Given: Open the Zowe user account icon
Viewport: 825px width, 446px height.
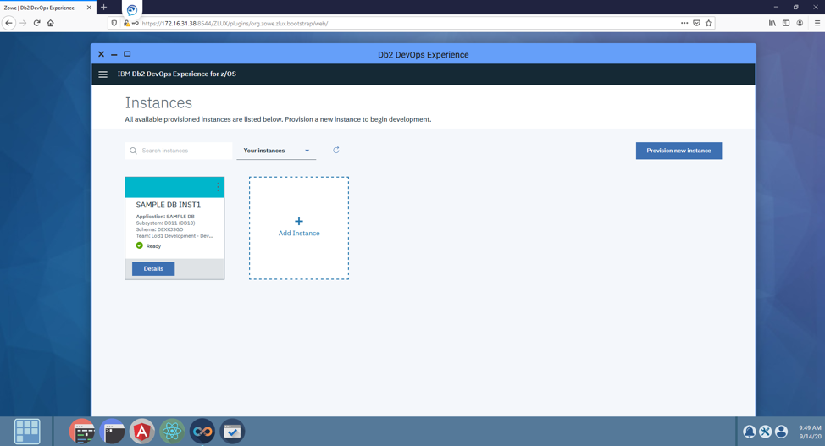Looking at the screenshot, I should [x=782, y=432].
